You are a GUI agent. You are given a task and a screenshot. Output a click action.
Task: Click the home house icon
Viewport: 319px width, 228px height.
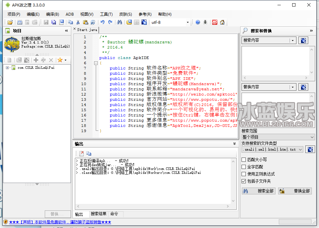pyautogui.click(x=222, y=22)
